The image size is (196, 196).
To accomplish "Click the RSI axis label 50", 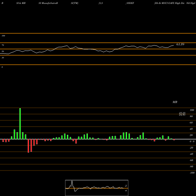I will point(3,51).
